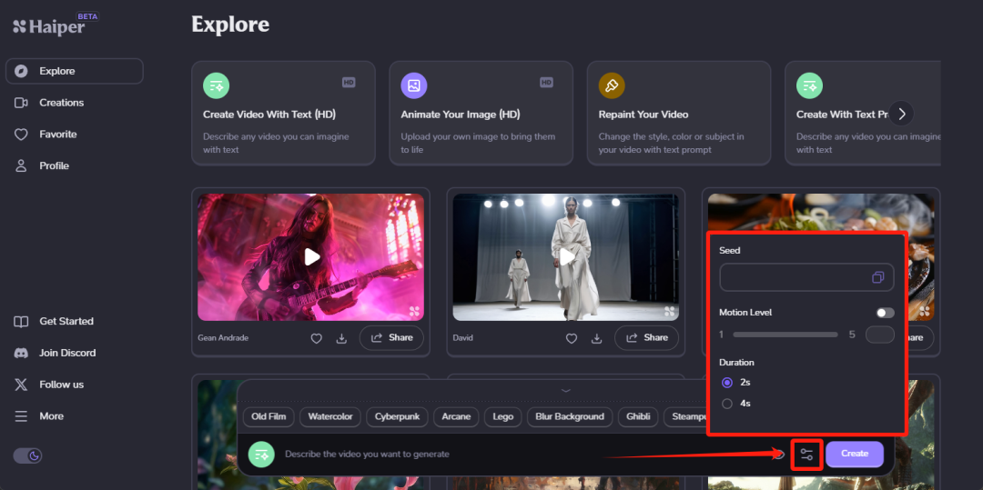
Task: Select the 4s duration option
Action: pyautogui.click(x=727, y=404)
